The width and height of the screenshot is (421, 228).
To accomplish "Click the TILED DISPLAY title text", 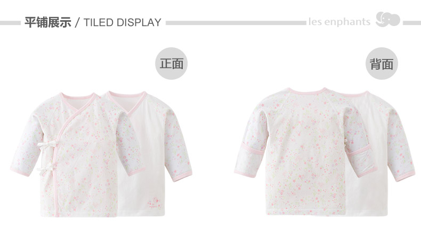I will [x=122, y=22].
